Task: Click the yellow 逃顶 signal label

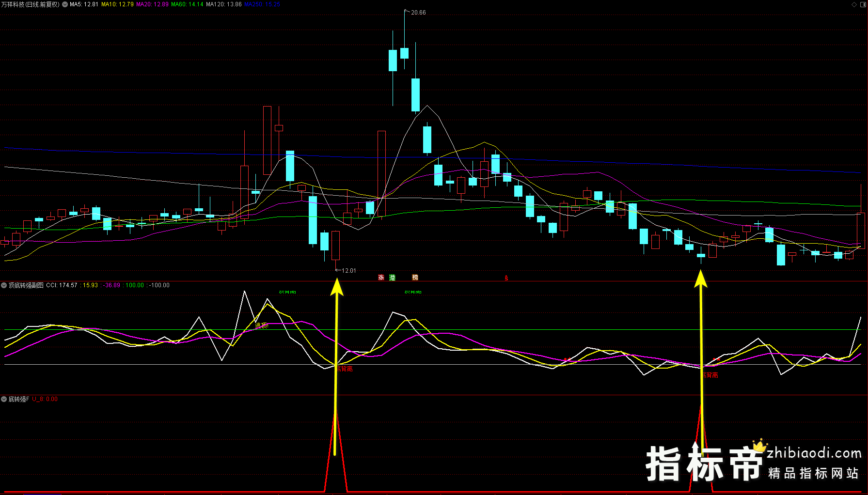Action: (262, 325)
